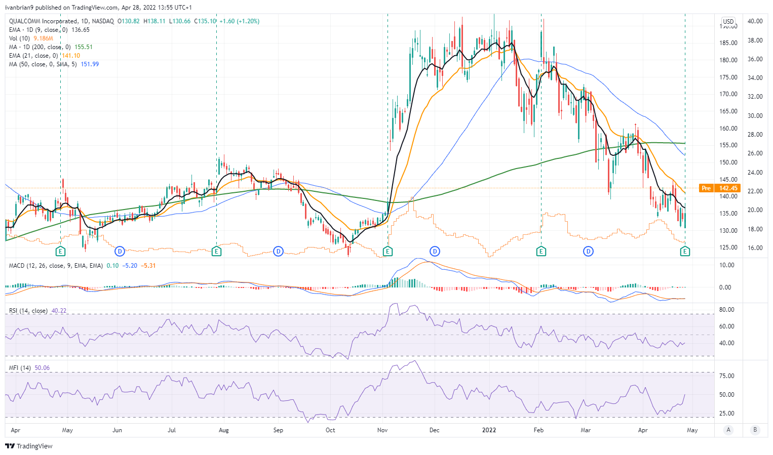Select the 150.00 price axis label
Image resolution: width=773 pixels, height=455 pixels.
point(728,162)
